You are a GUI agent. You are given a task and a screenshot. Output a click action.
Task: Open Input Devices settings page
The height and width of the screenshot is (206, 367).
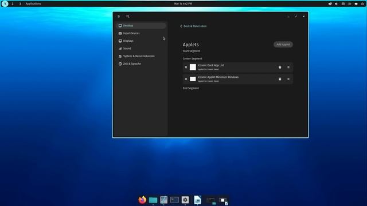click(x=141, y=33)
